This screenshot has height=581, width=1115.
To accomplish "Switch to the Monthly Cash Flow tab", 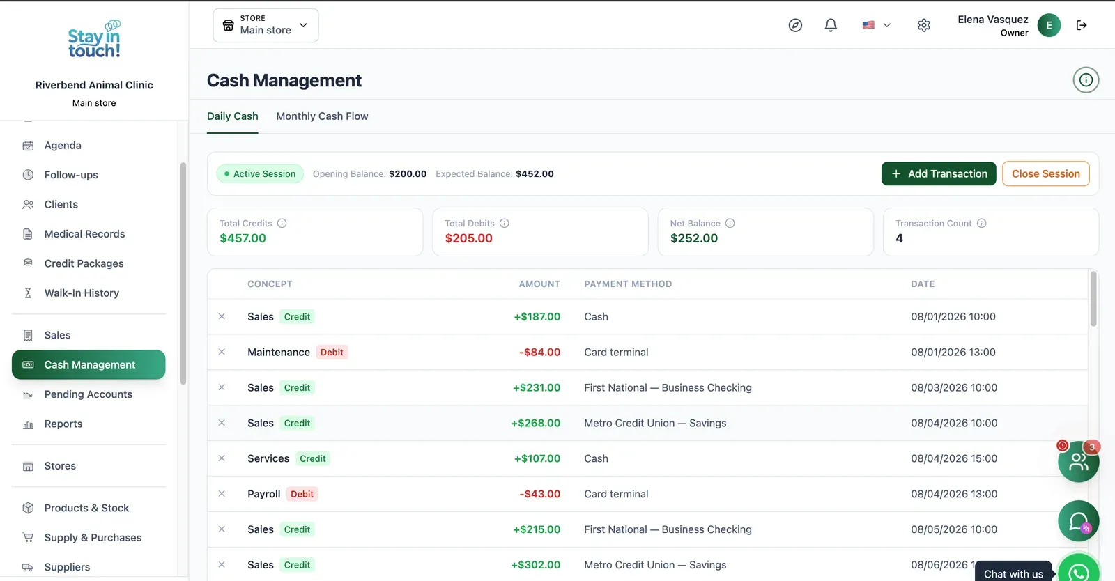I will (x=322, y=116).
